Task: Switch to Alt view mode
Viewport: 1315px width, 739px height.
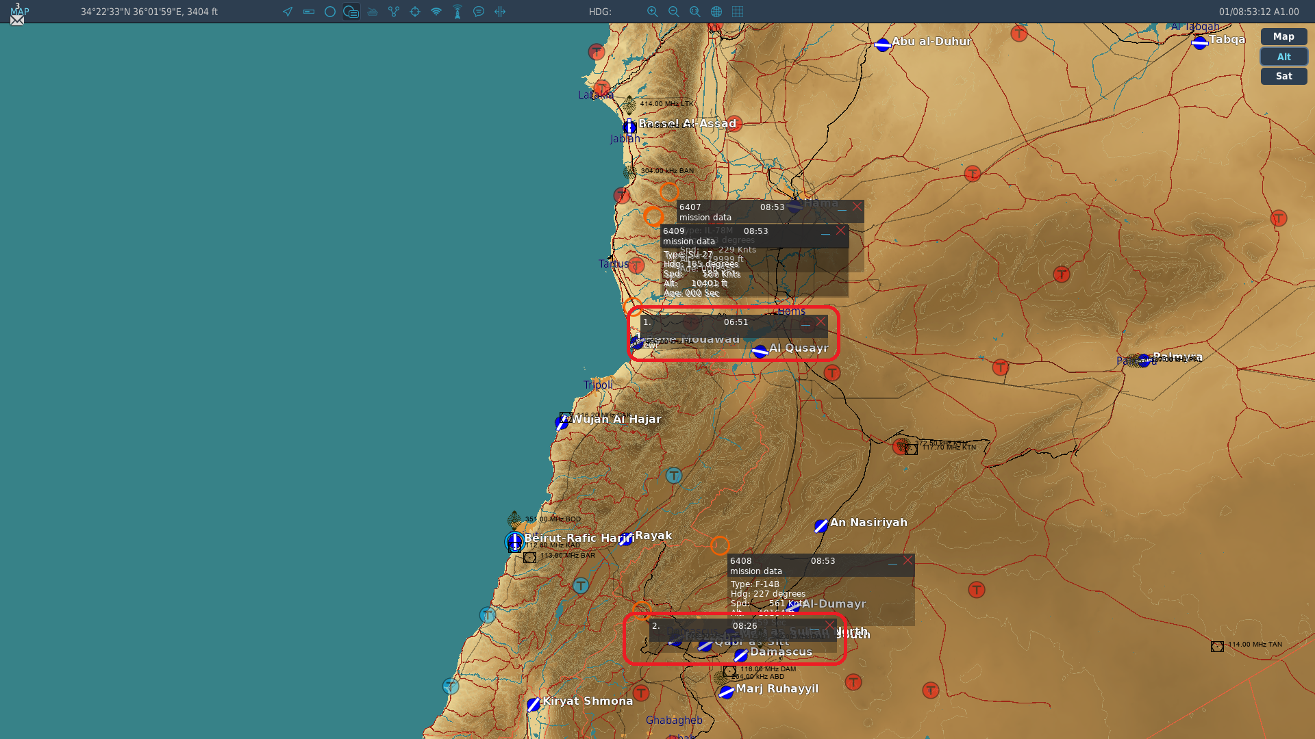Action: coord(1283,57)
